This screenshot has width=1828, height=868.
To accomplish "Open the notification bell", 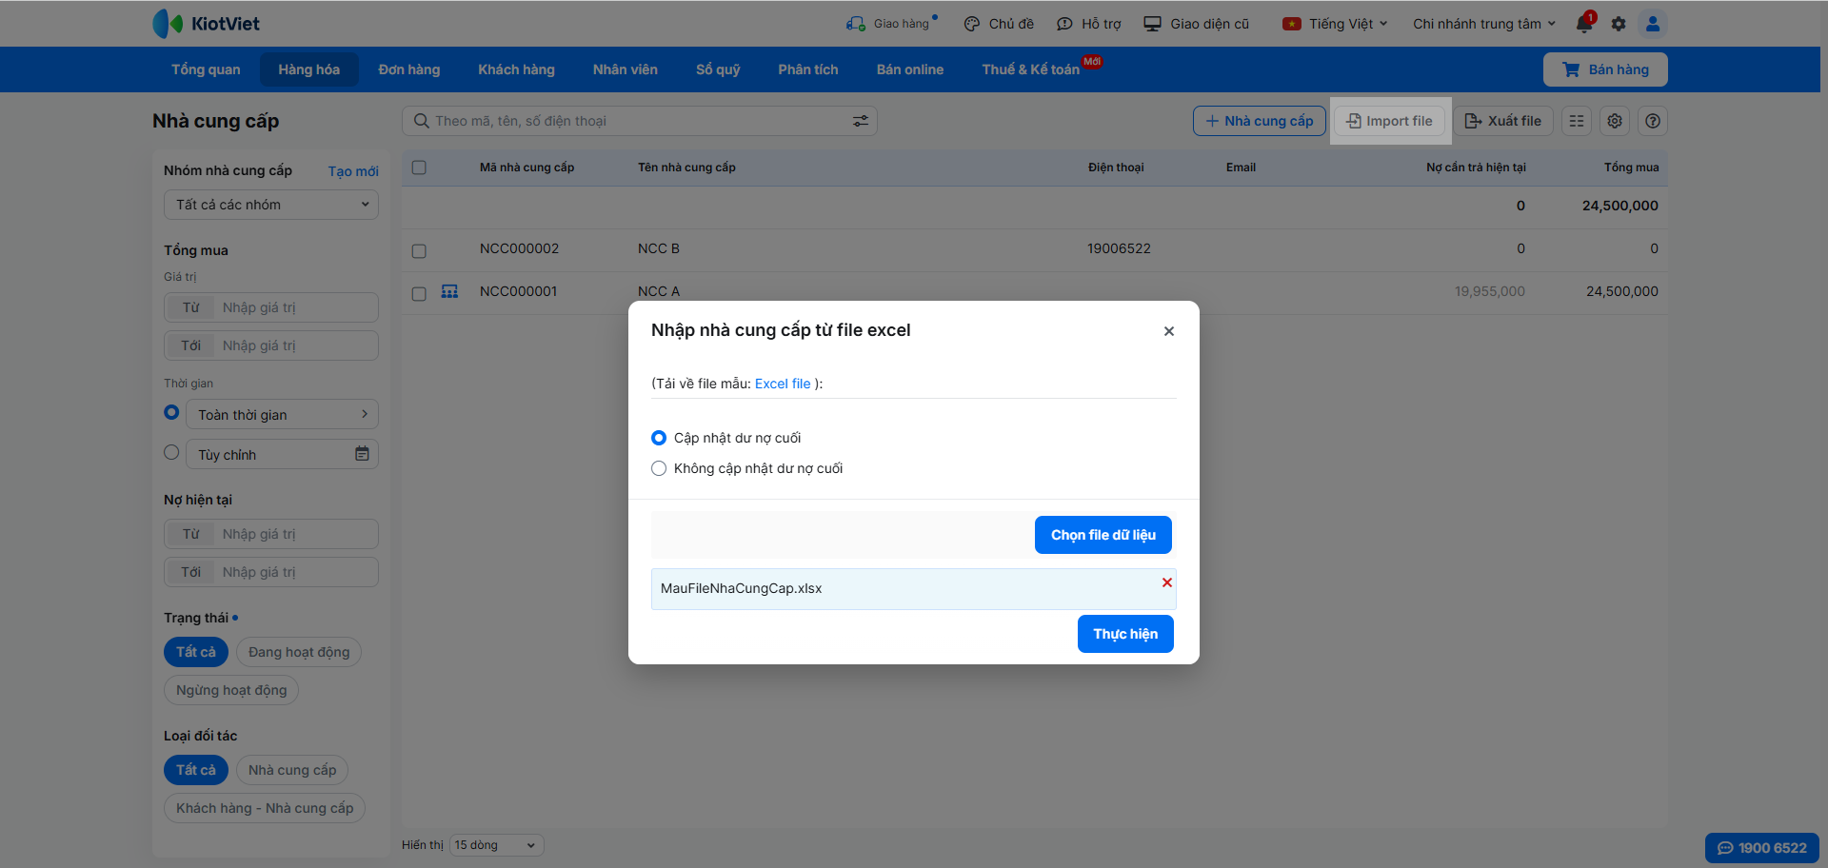I will 1584,23.
